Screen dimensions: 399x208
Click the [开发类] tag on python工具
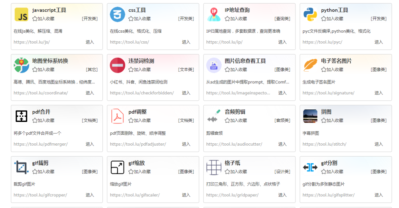pos(378,19)
